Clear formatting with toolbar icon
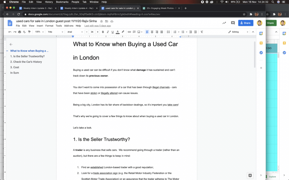289x180 pixels. [x=202, y=32]
